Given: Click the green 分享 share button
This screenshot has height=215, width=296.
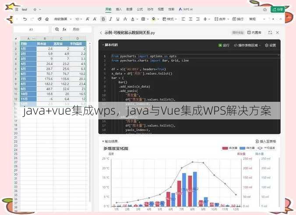Looking at the screenshot, I should [x=278, y=9].
